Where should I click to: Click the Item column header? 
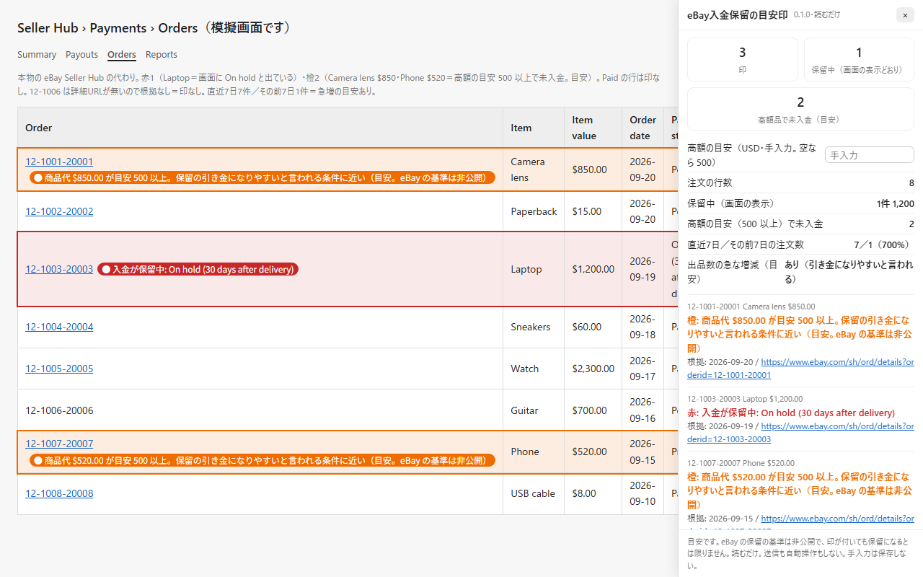coord(534,128)
